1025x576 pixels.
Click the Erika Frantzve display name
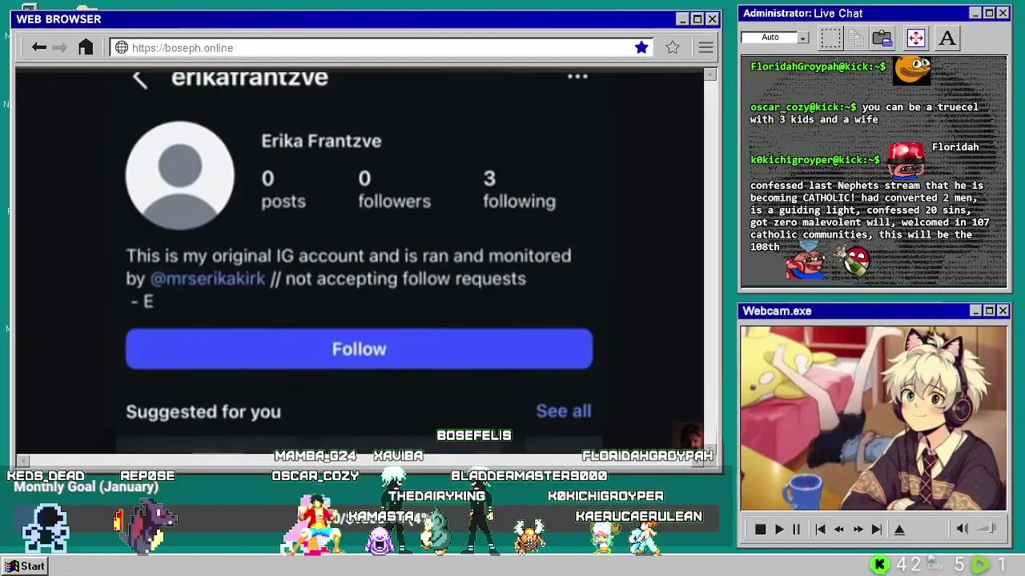click(321, 141)
